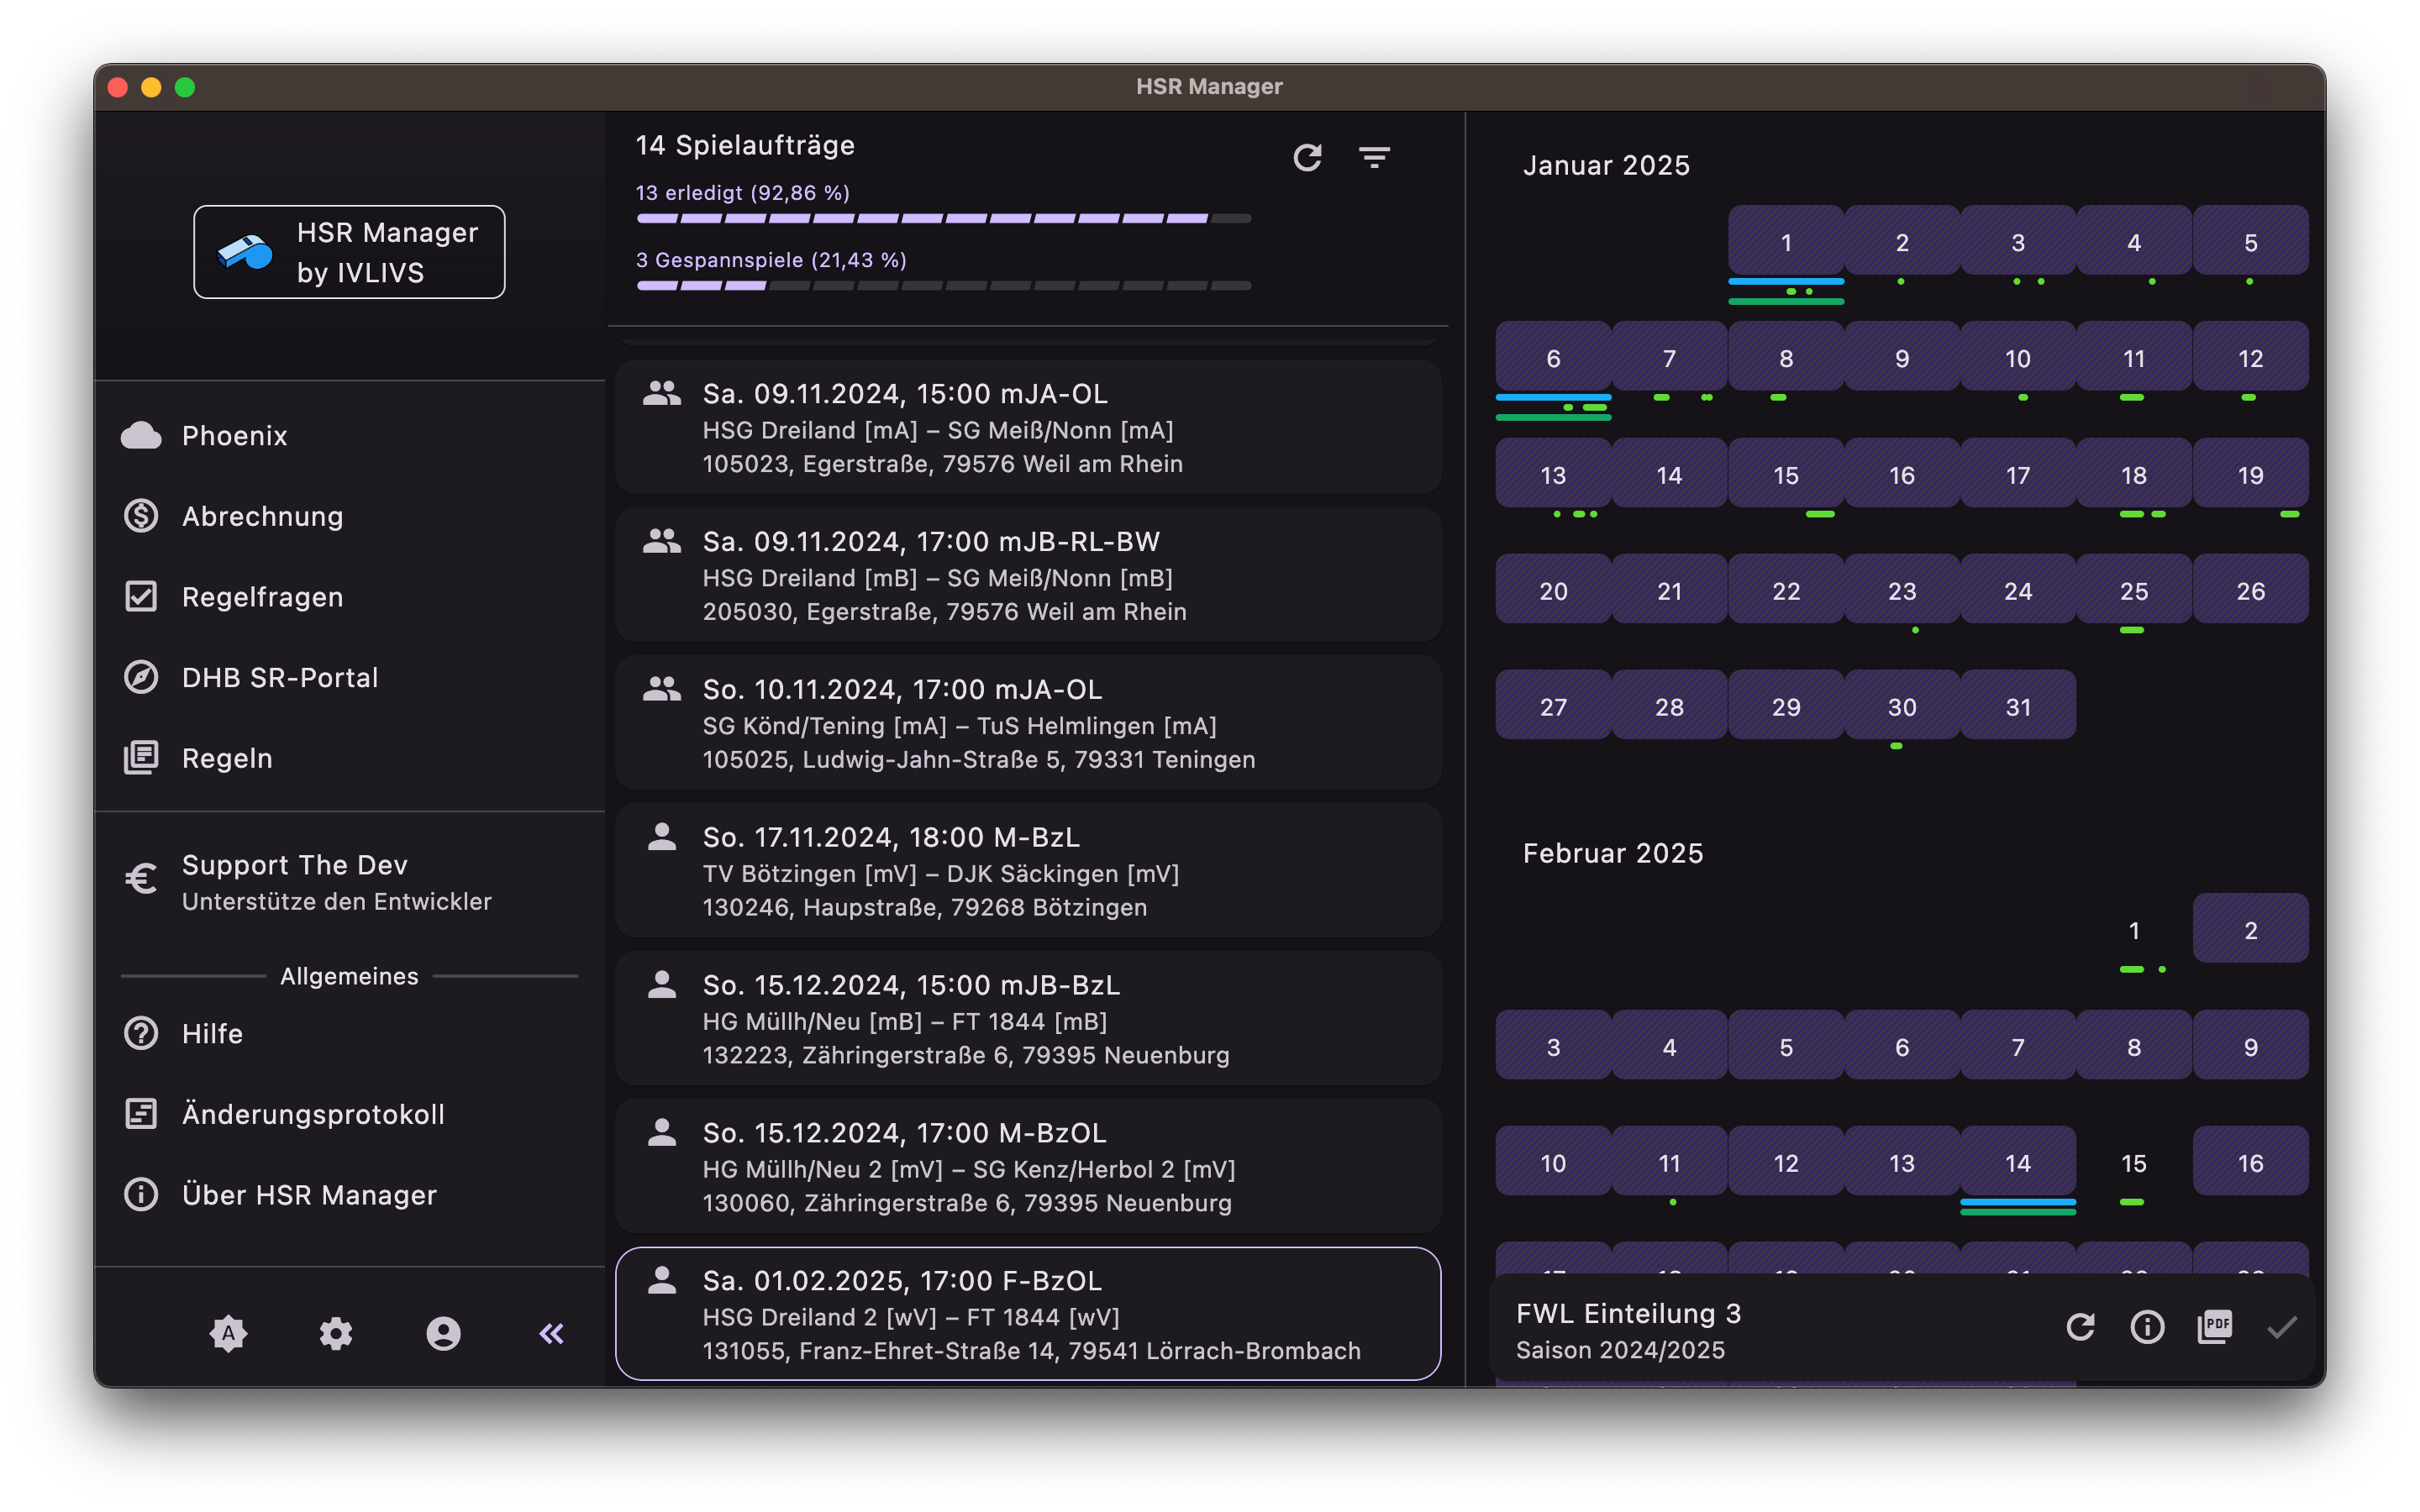Toggle the automatic brightness theme icon
The height and width of the screenshot is (1512, 2420).
(228, 1333)
